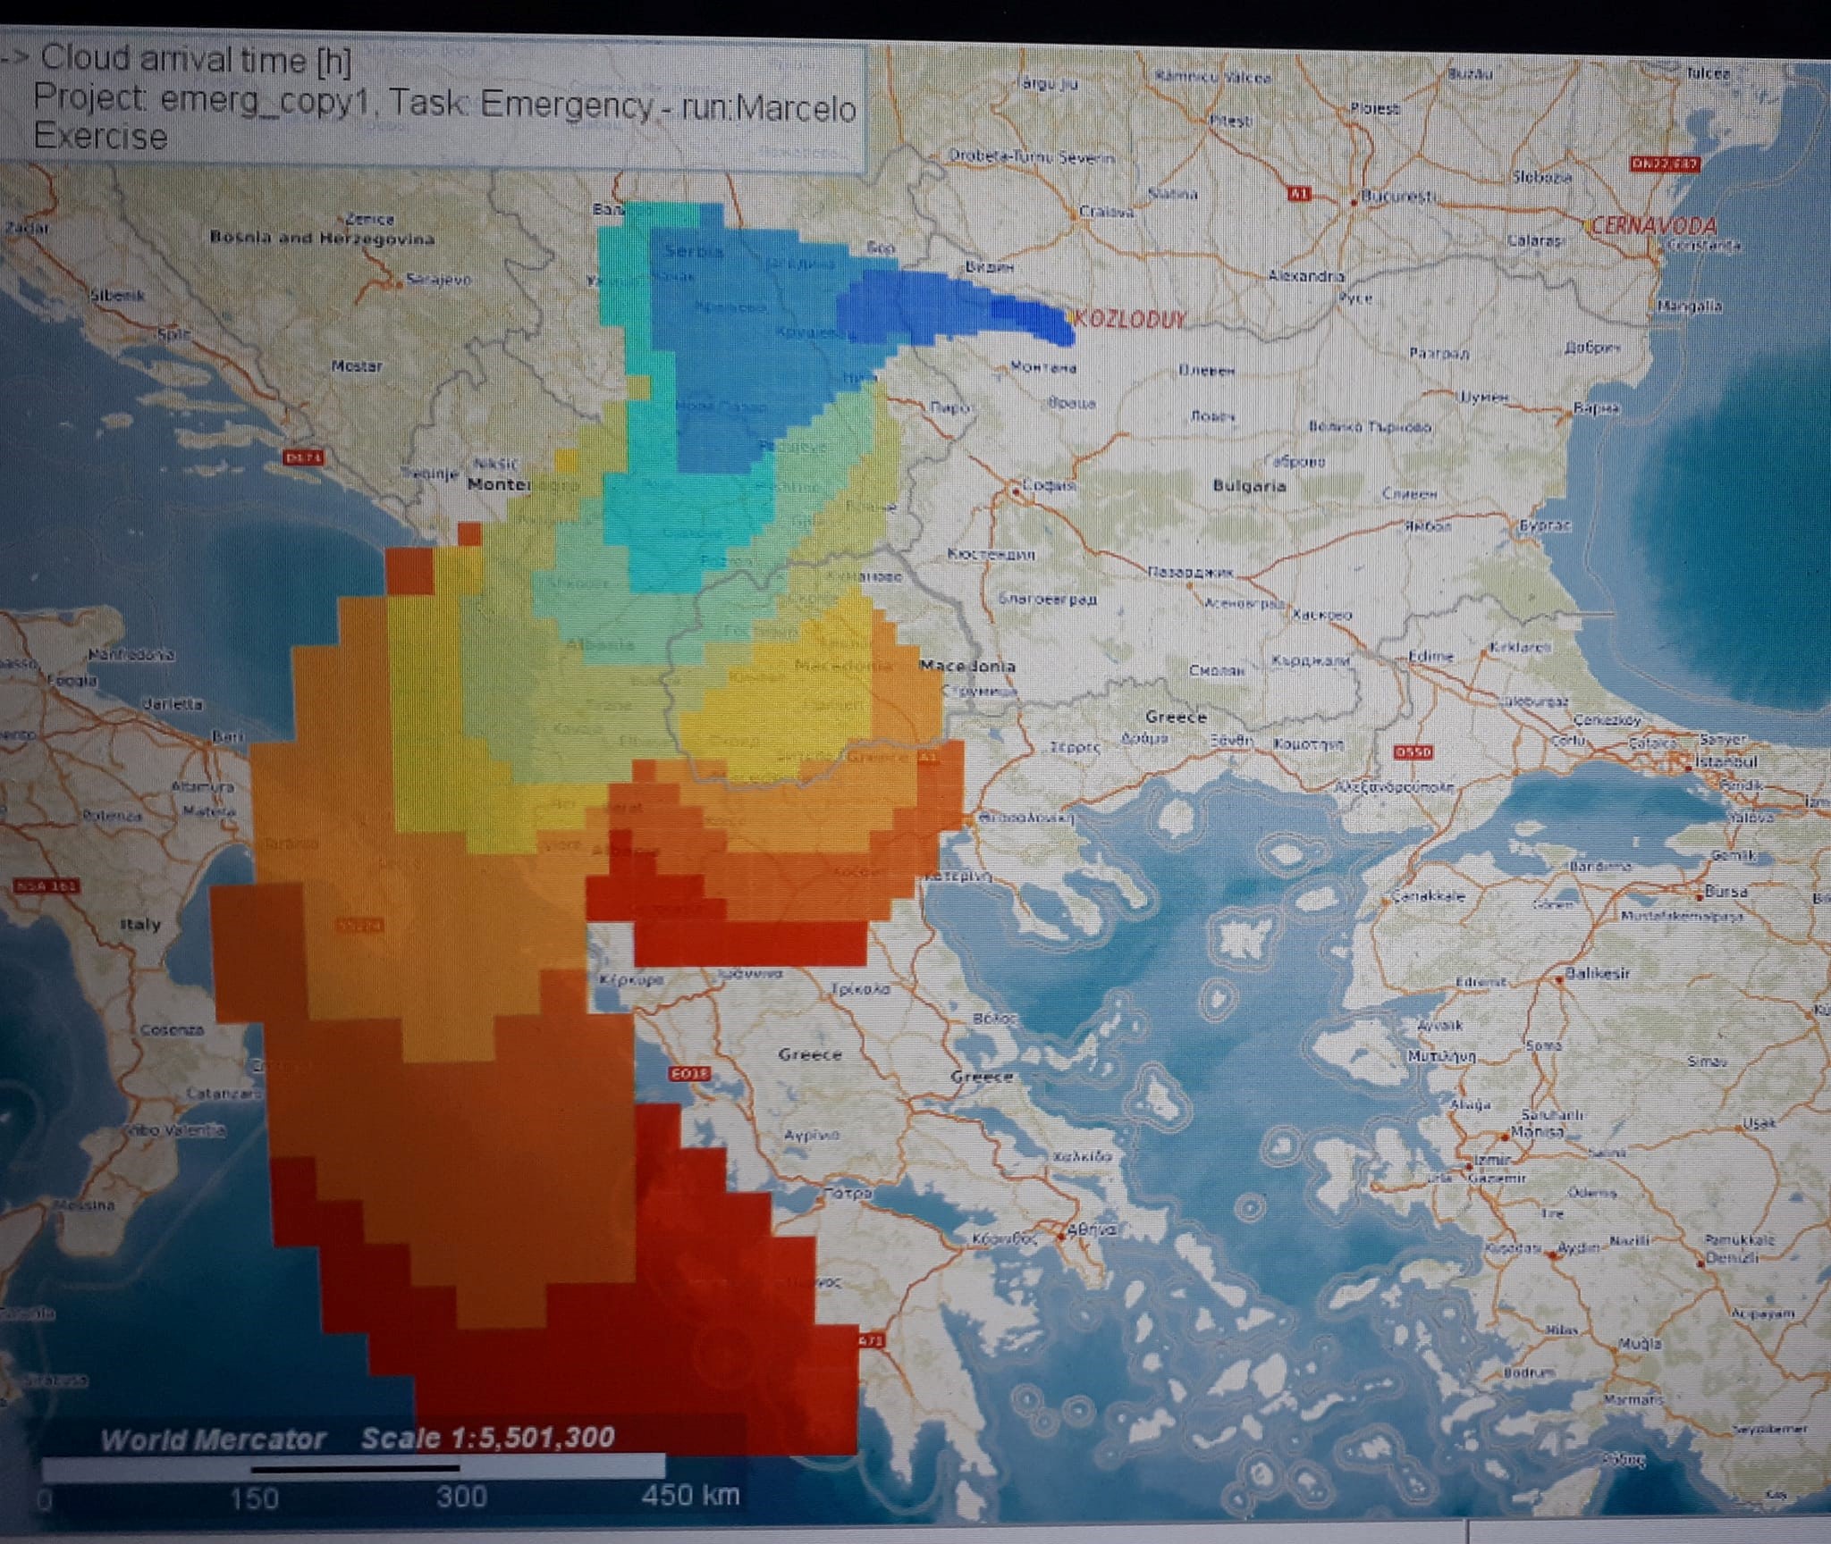
Task: Click the red D550 road shield
Action: 1413,752
